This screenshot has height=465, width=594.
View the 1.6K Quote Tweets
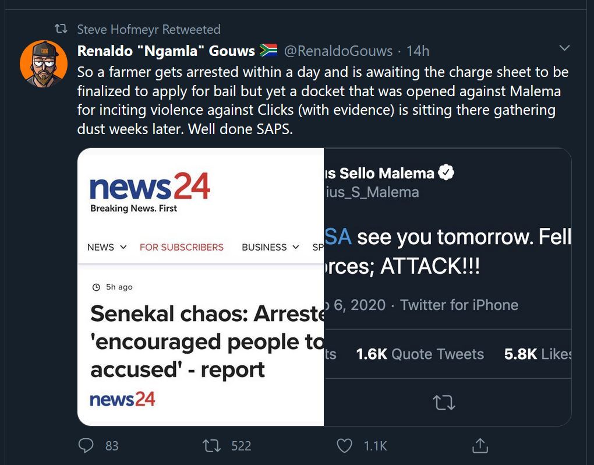pos(419,354)
